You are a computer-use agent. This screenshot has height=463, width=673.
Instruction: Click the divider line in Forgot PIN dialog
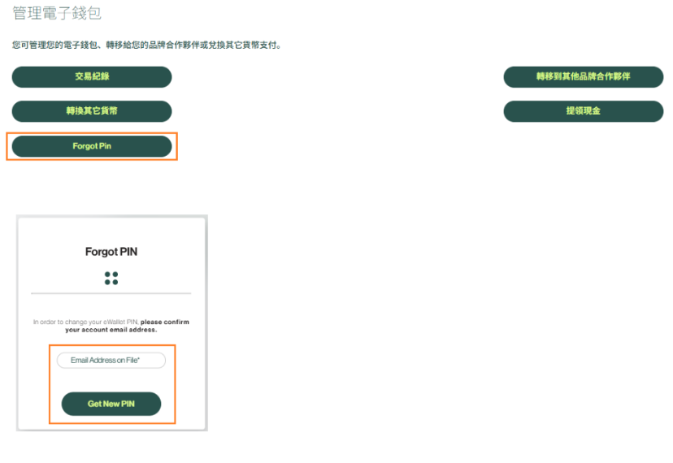(x=111, y=293)
